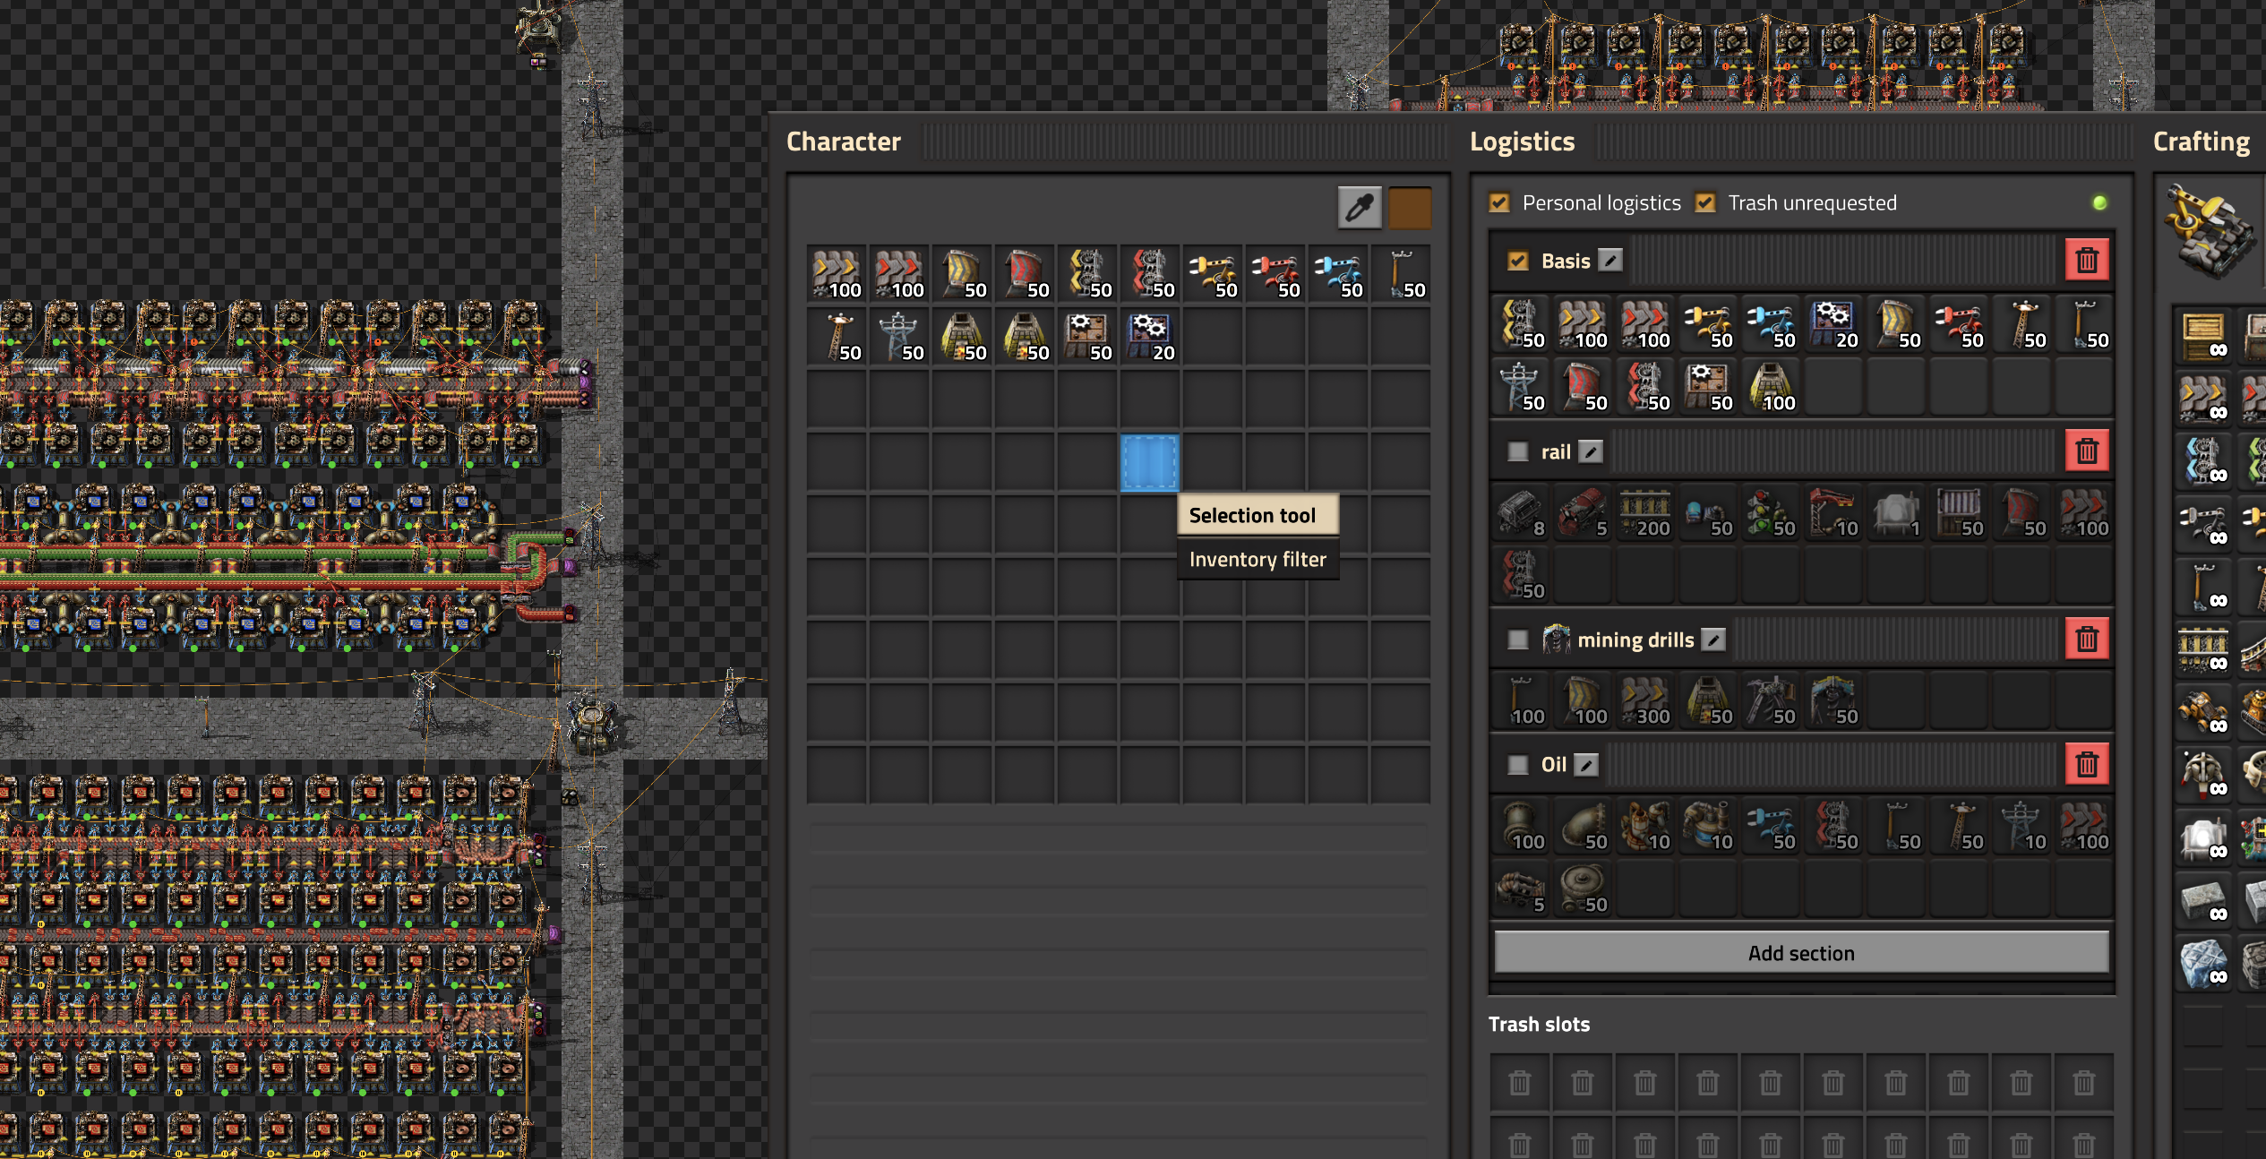Viewport: 2266px width, 1159px height.
Task: Select assembling machine 1 stack in inventory
Action: [1087, 336]
